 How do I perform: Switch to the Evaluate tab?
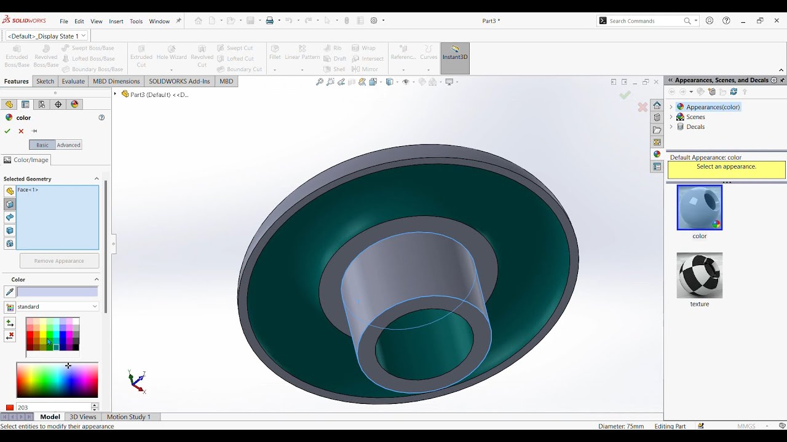pyautogui.click(x=73, y=81)
